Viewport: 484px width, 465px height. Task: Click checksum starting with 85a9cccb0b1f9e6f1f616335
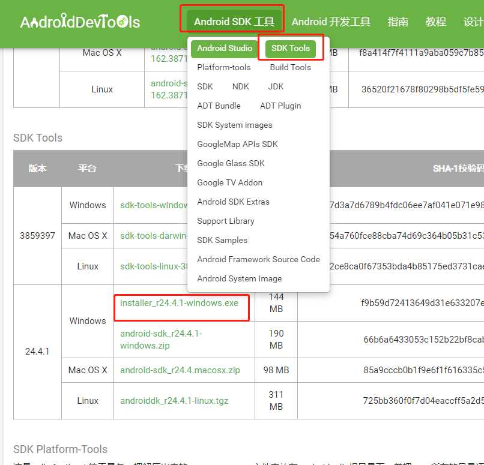click(x=423, y=370)
